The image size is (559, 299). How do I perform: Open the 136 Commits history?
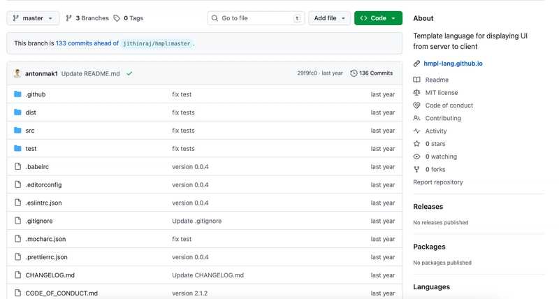[x=371, y=73]
